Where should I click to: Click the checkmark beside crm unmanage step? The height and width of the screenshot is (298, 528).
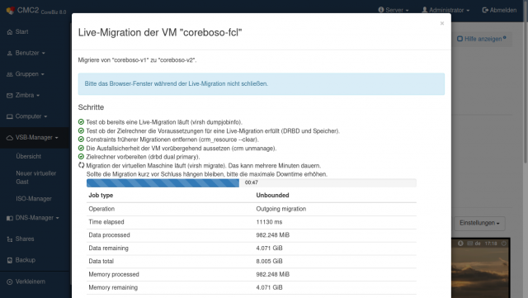point(81,148)
